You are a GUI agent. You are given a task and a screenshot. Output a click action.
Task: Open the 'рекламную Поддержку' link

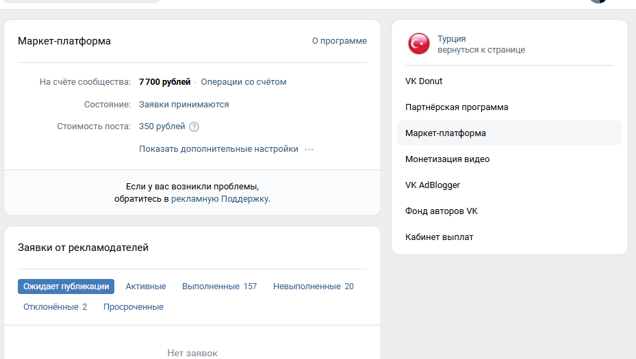(220, 199)
